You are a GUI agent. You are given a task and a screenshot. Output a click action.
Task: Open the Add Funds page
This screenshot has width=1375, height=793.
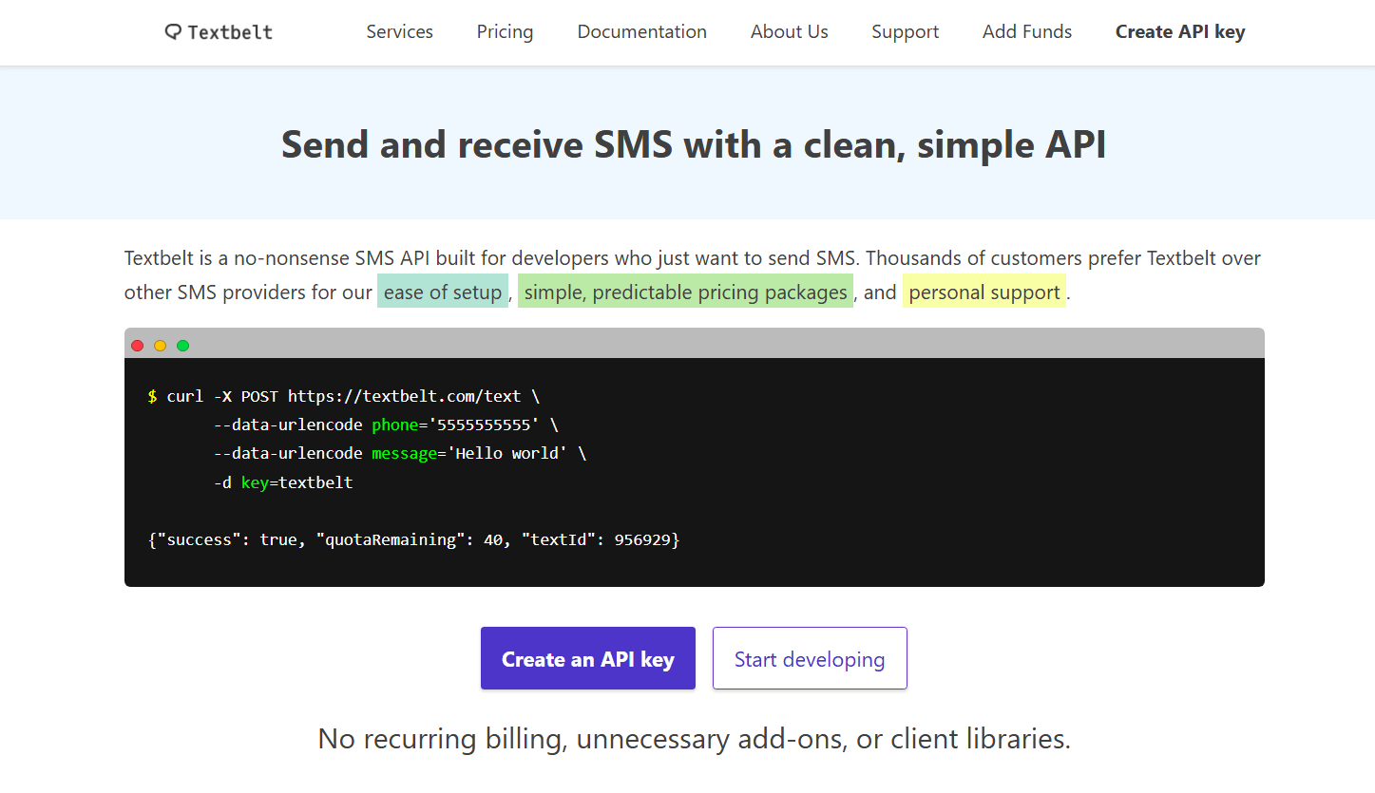click(1026, 31)
